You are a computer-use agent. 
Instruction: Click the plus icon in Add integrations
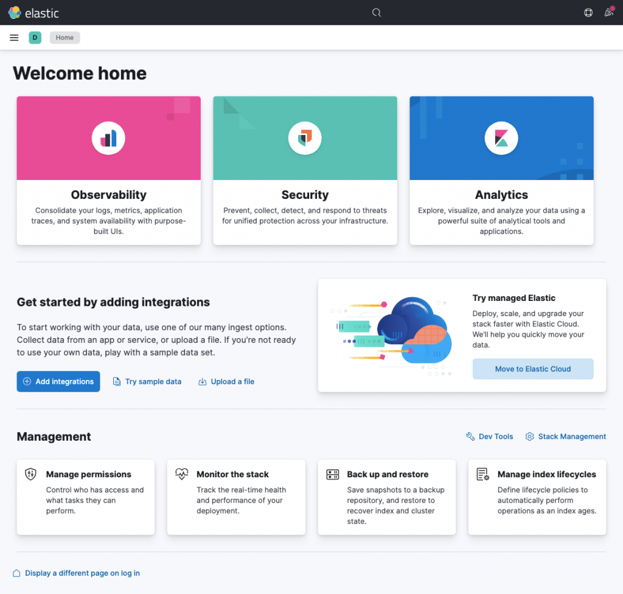click(27, 382)
